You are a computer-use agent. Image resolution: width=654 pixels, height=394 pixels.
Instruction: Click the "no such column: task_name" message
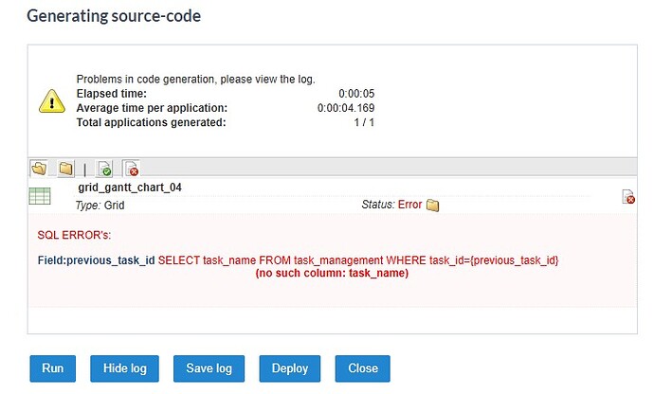(x=332, y=273)
